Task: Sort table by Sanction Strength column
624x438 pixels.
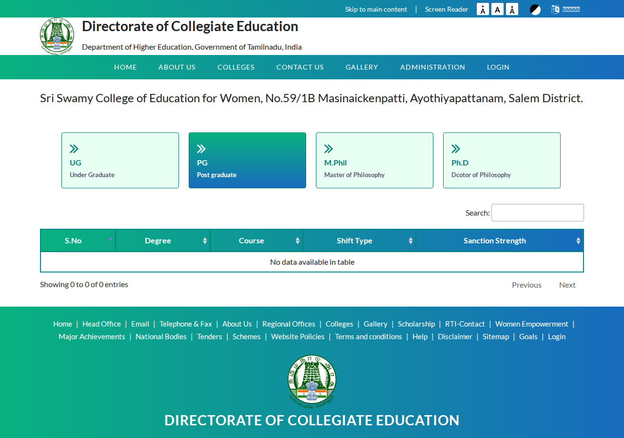Action: 500,240
